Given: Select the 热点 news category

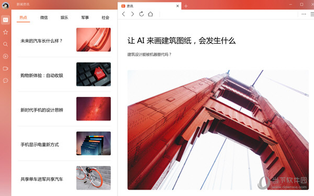Looking at the screenshot, I should pyautogui.click(x=23, y=18).
